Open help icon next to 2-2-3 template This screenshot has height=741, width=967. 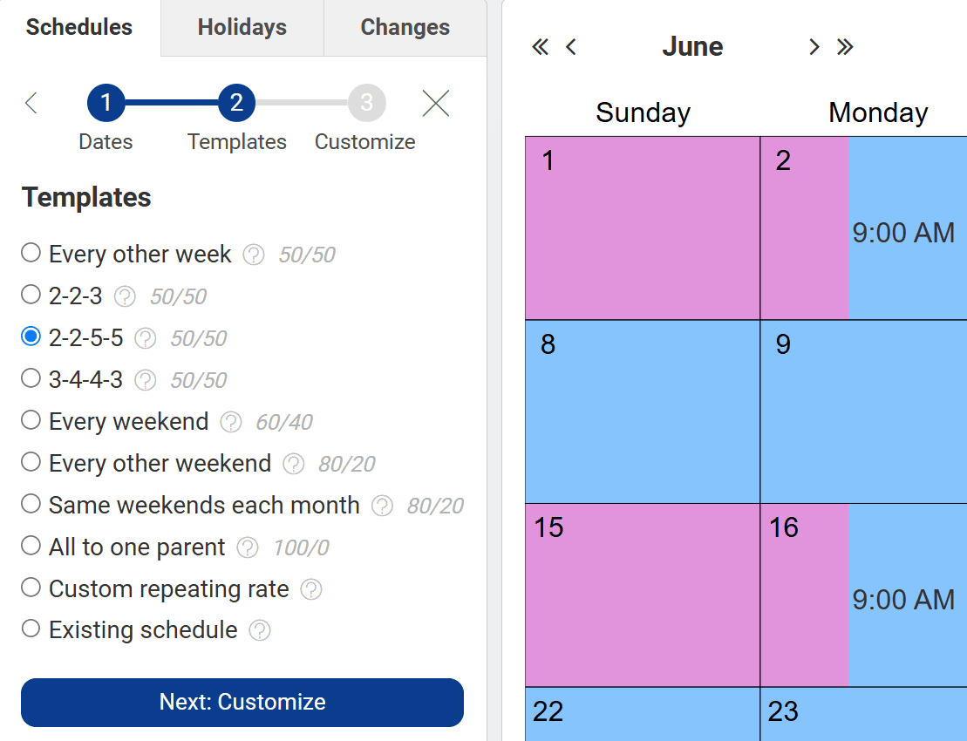[126, 296]
